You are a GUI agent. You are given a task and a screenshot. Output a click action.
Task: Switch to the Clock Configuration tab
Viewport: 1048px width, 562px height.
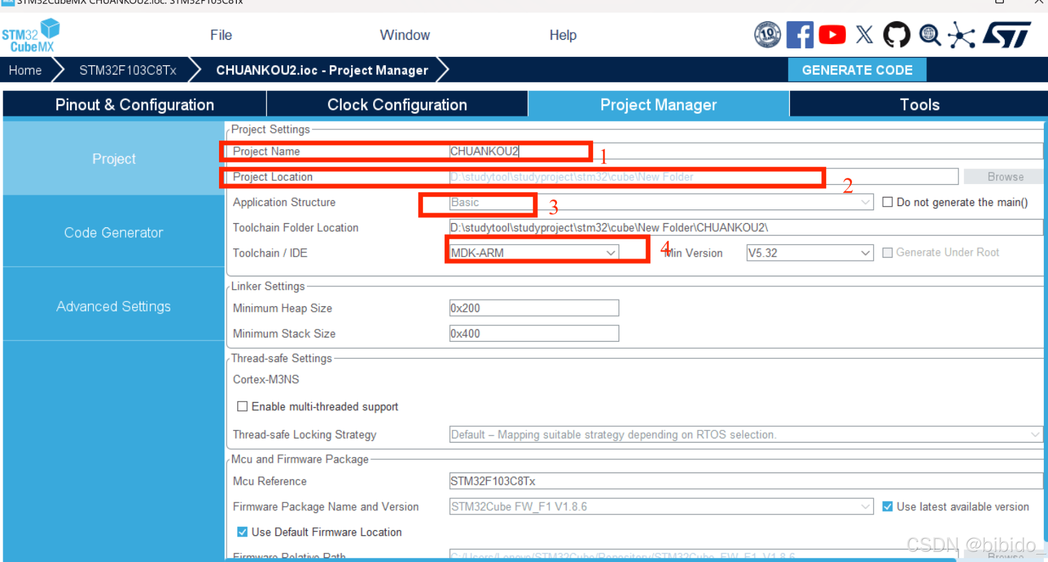coord(397,105)
